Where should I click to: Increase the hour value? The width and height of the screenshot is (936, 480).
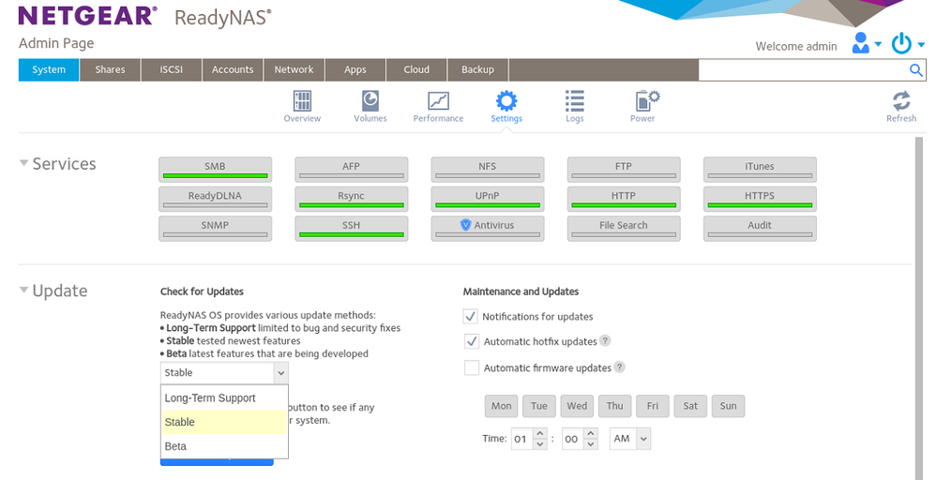(539, 433)
